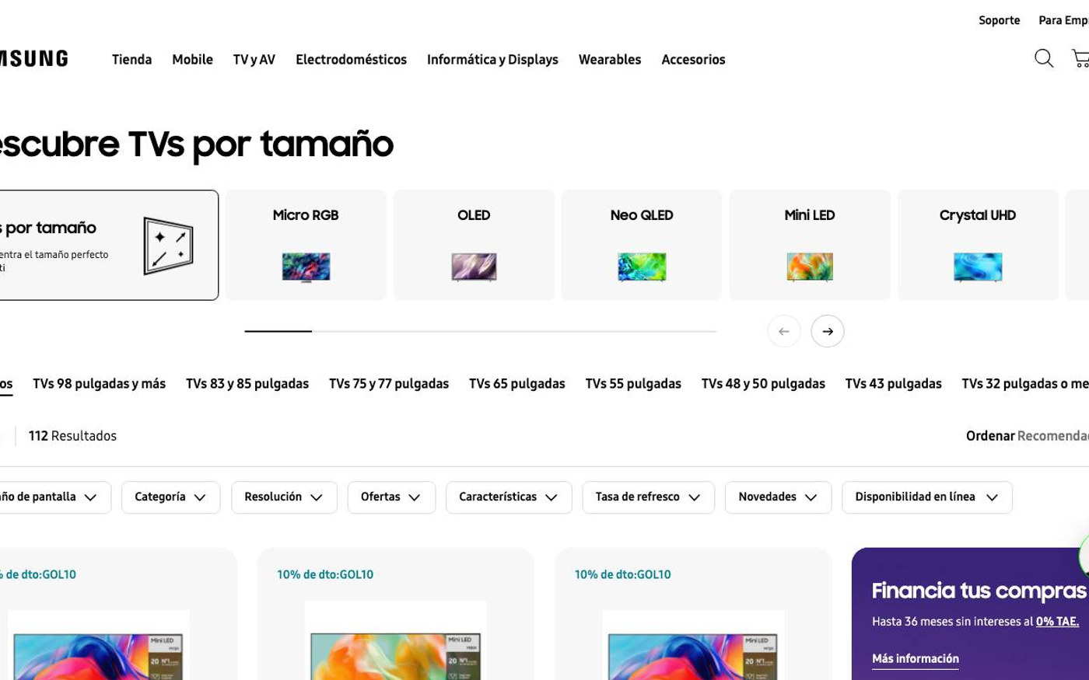Click the carousel progress bar
This screenshot has width=1089, height=680.
(481, 331)
